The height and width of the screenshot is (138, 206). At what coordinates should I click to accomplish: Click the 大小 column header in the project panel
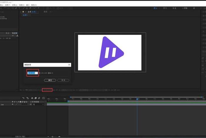click(x=7, y=33)
